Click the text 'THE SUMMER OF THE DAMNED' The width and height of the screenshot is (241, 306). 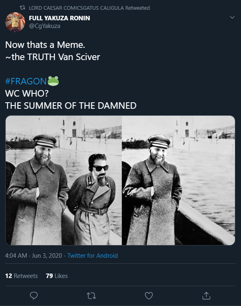click(x=71, y=106)
